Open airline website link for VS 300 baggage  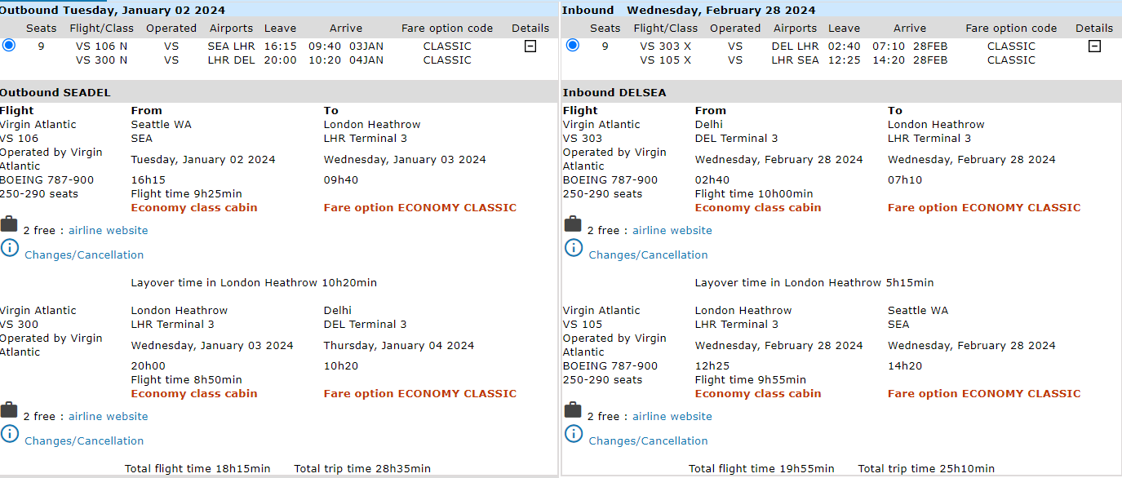[x=108, y=417]
